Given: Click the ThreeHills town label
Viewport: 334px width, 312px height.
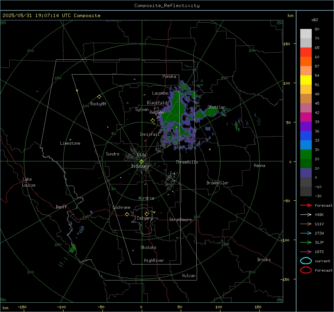Looking at the screenshot, I should (187, 162).
